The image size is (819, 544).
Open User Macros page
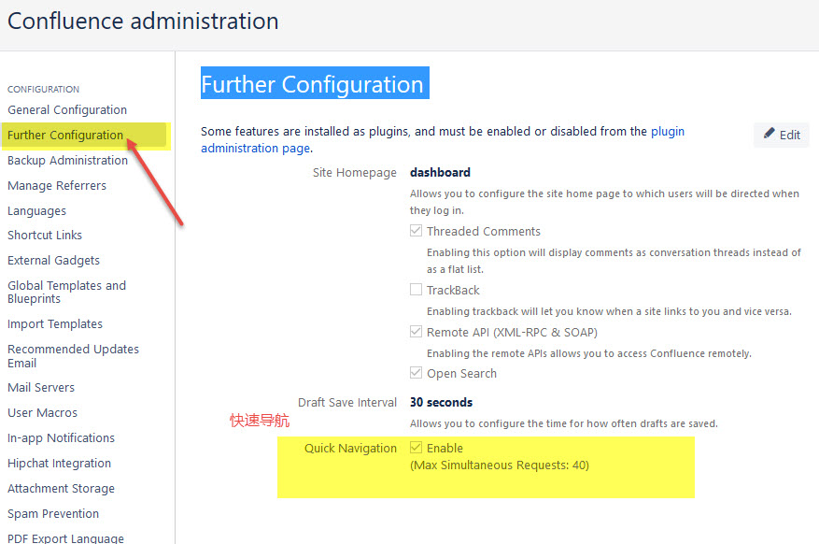coord(42,413)
